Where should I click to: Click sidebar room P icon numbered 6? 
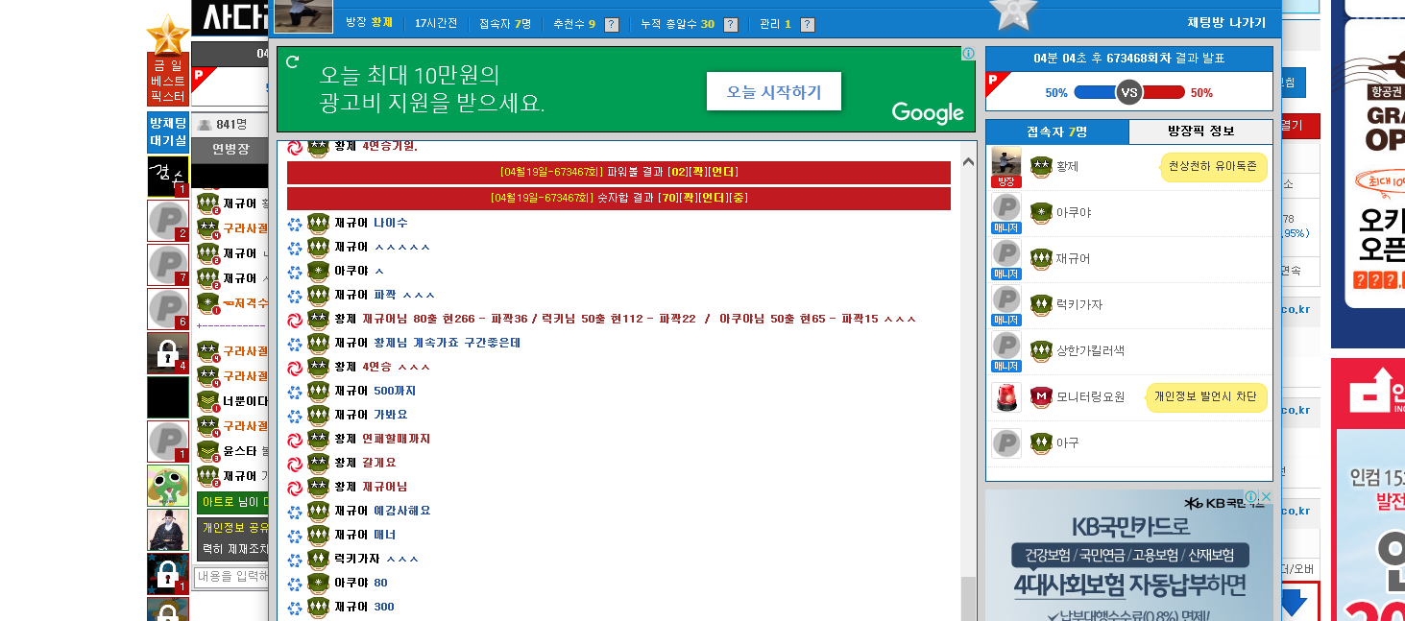(x=168, y=309)
